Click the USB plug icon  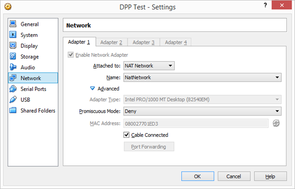pos(13,99)
